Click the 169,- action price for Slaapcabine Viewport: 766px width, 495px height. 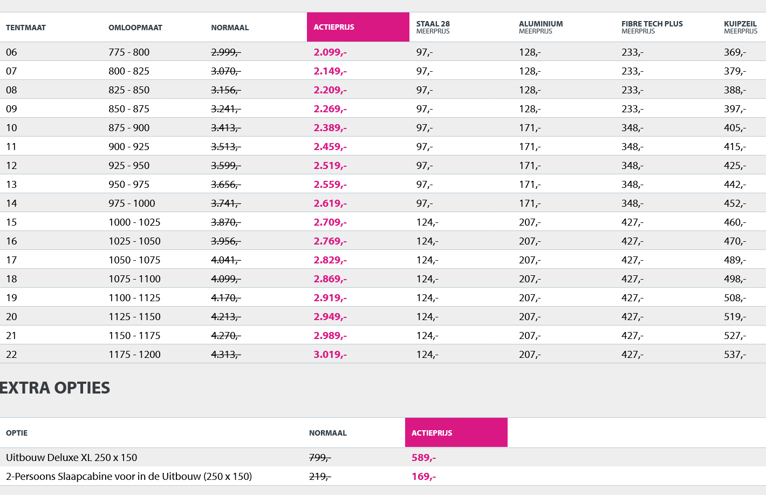423,477
